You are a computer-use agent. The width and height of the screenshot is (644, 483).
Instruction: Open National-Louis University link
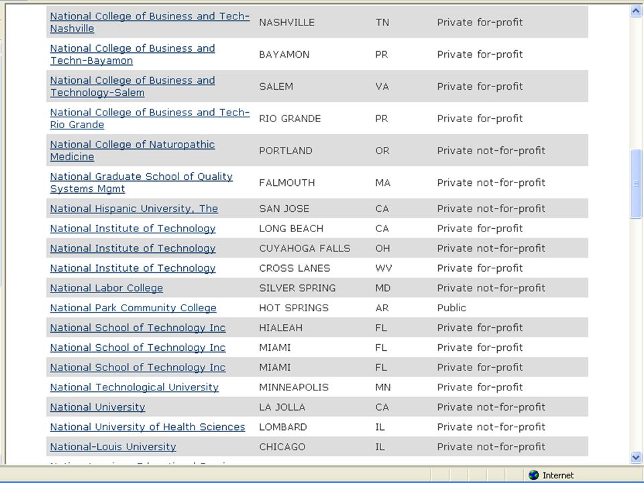coord(113,447)
